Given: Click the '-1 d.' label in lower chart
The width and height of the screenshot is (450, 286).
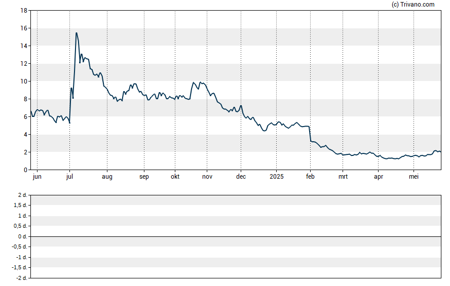Looking at the screenshot, I should (21, 257).
